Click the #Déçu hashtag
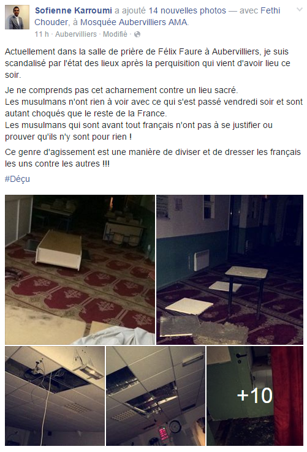 click(x=17, y=179)
